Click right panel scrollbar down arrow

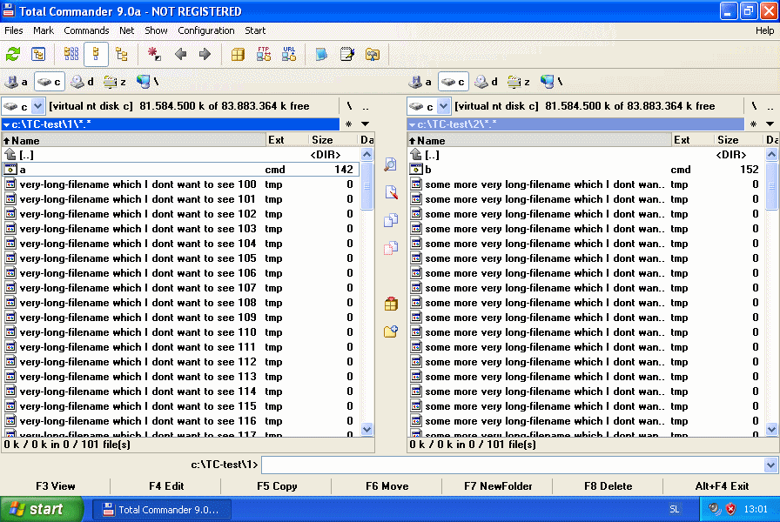pyautogui.click(x=771, y=429)
